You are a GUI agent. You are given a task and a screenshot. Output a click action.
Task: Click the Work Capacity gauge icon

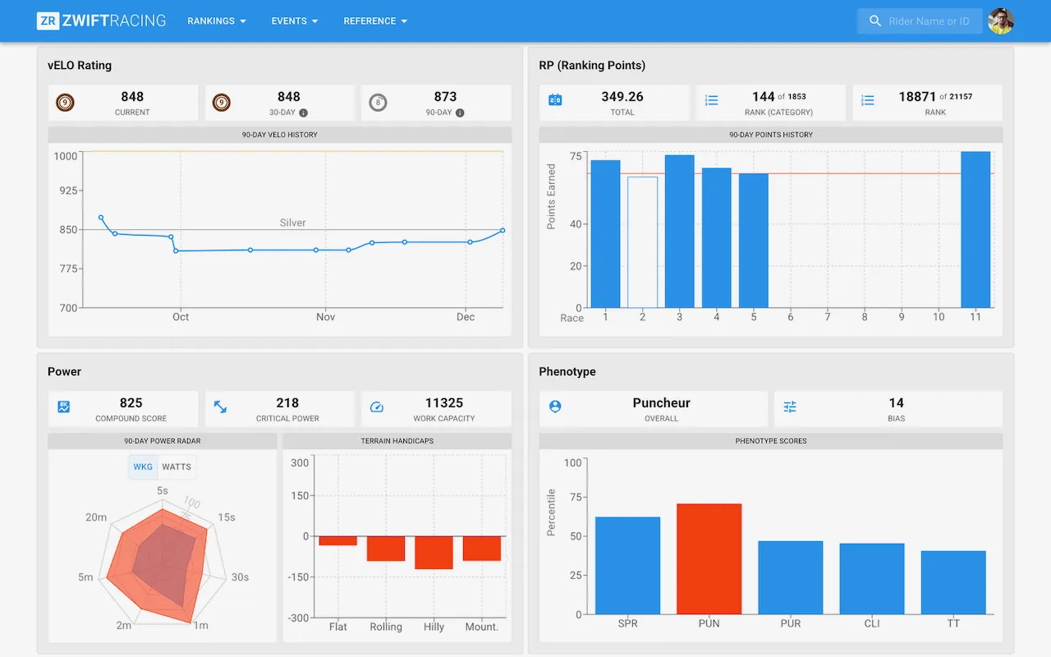point(376,407)
